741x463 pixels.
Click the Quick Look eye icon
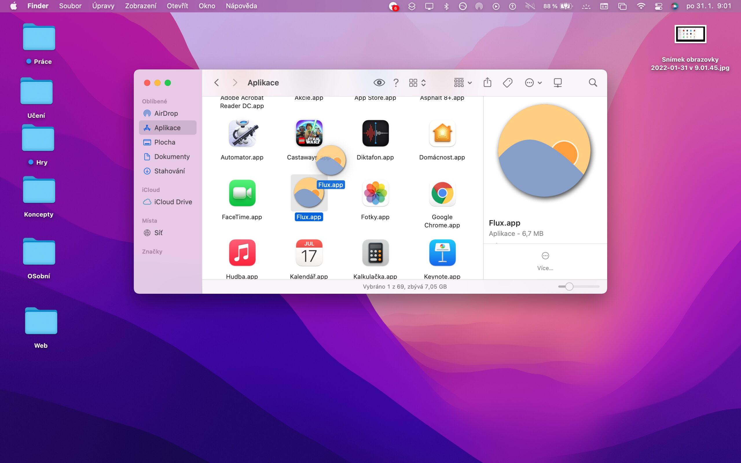[x=379, y=83]
